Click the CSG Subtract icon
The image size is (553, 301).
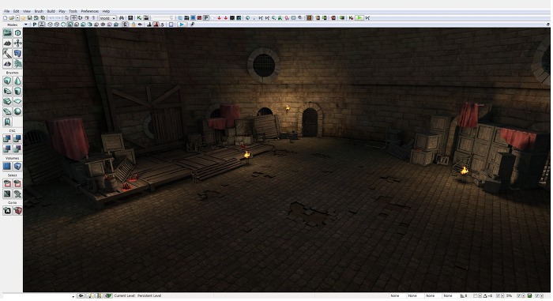tap(17, 139)
